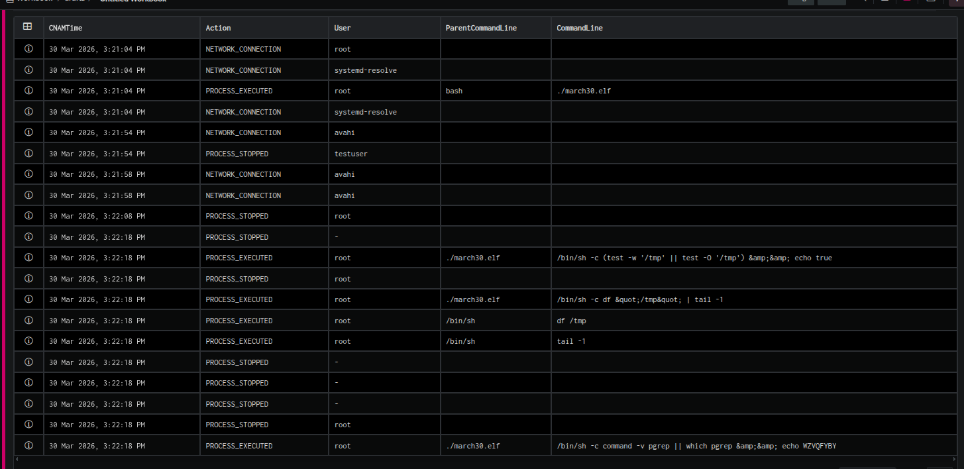Sort by the CNAMTime column header
This screenshot has width=964, height=469.
[x=122, y=28]
